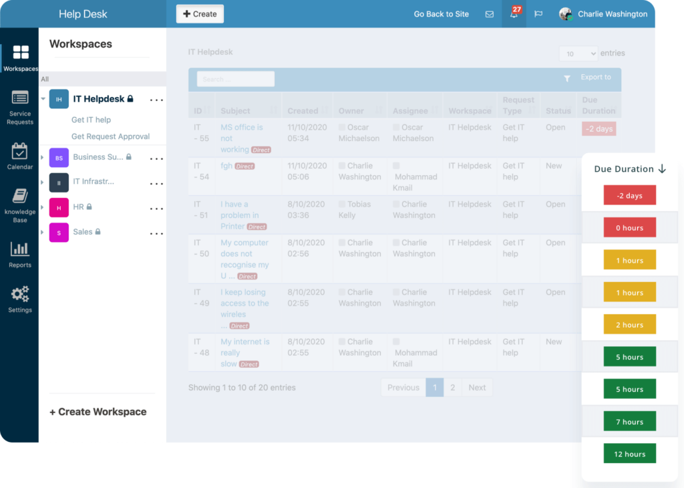Click the H workspace badge icon

(59, 208)
